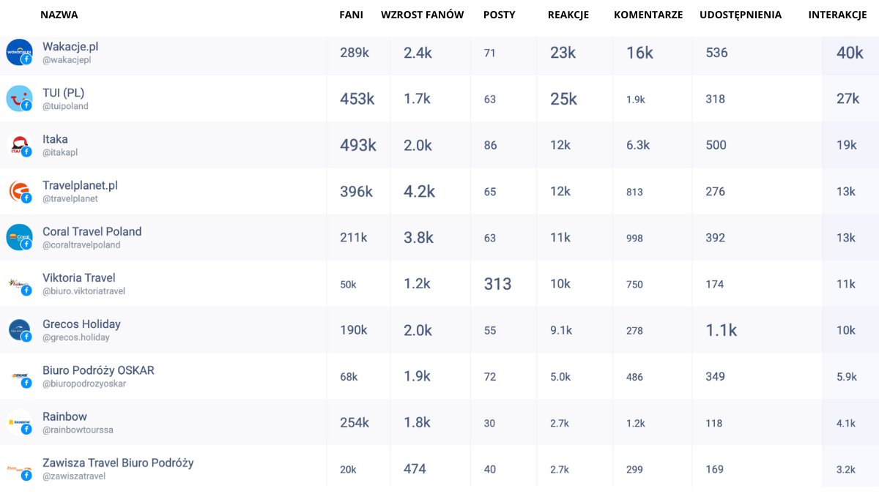879x494 pixels.
Task: Click the @tuipoland handle text
Action: pyautogui.click(x=65, y=106)
